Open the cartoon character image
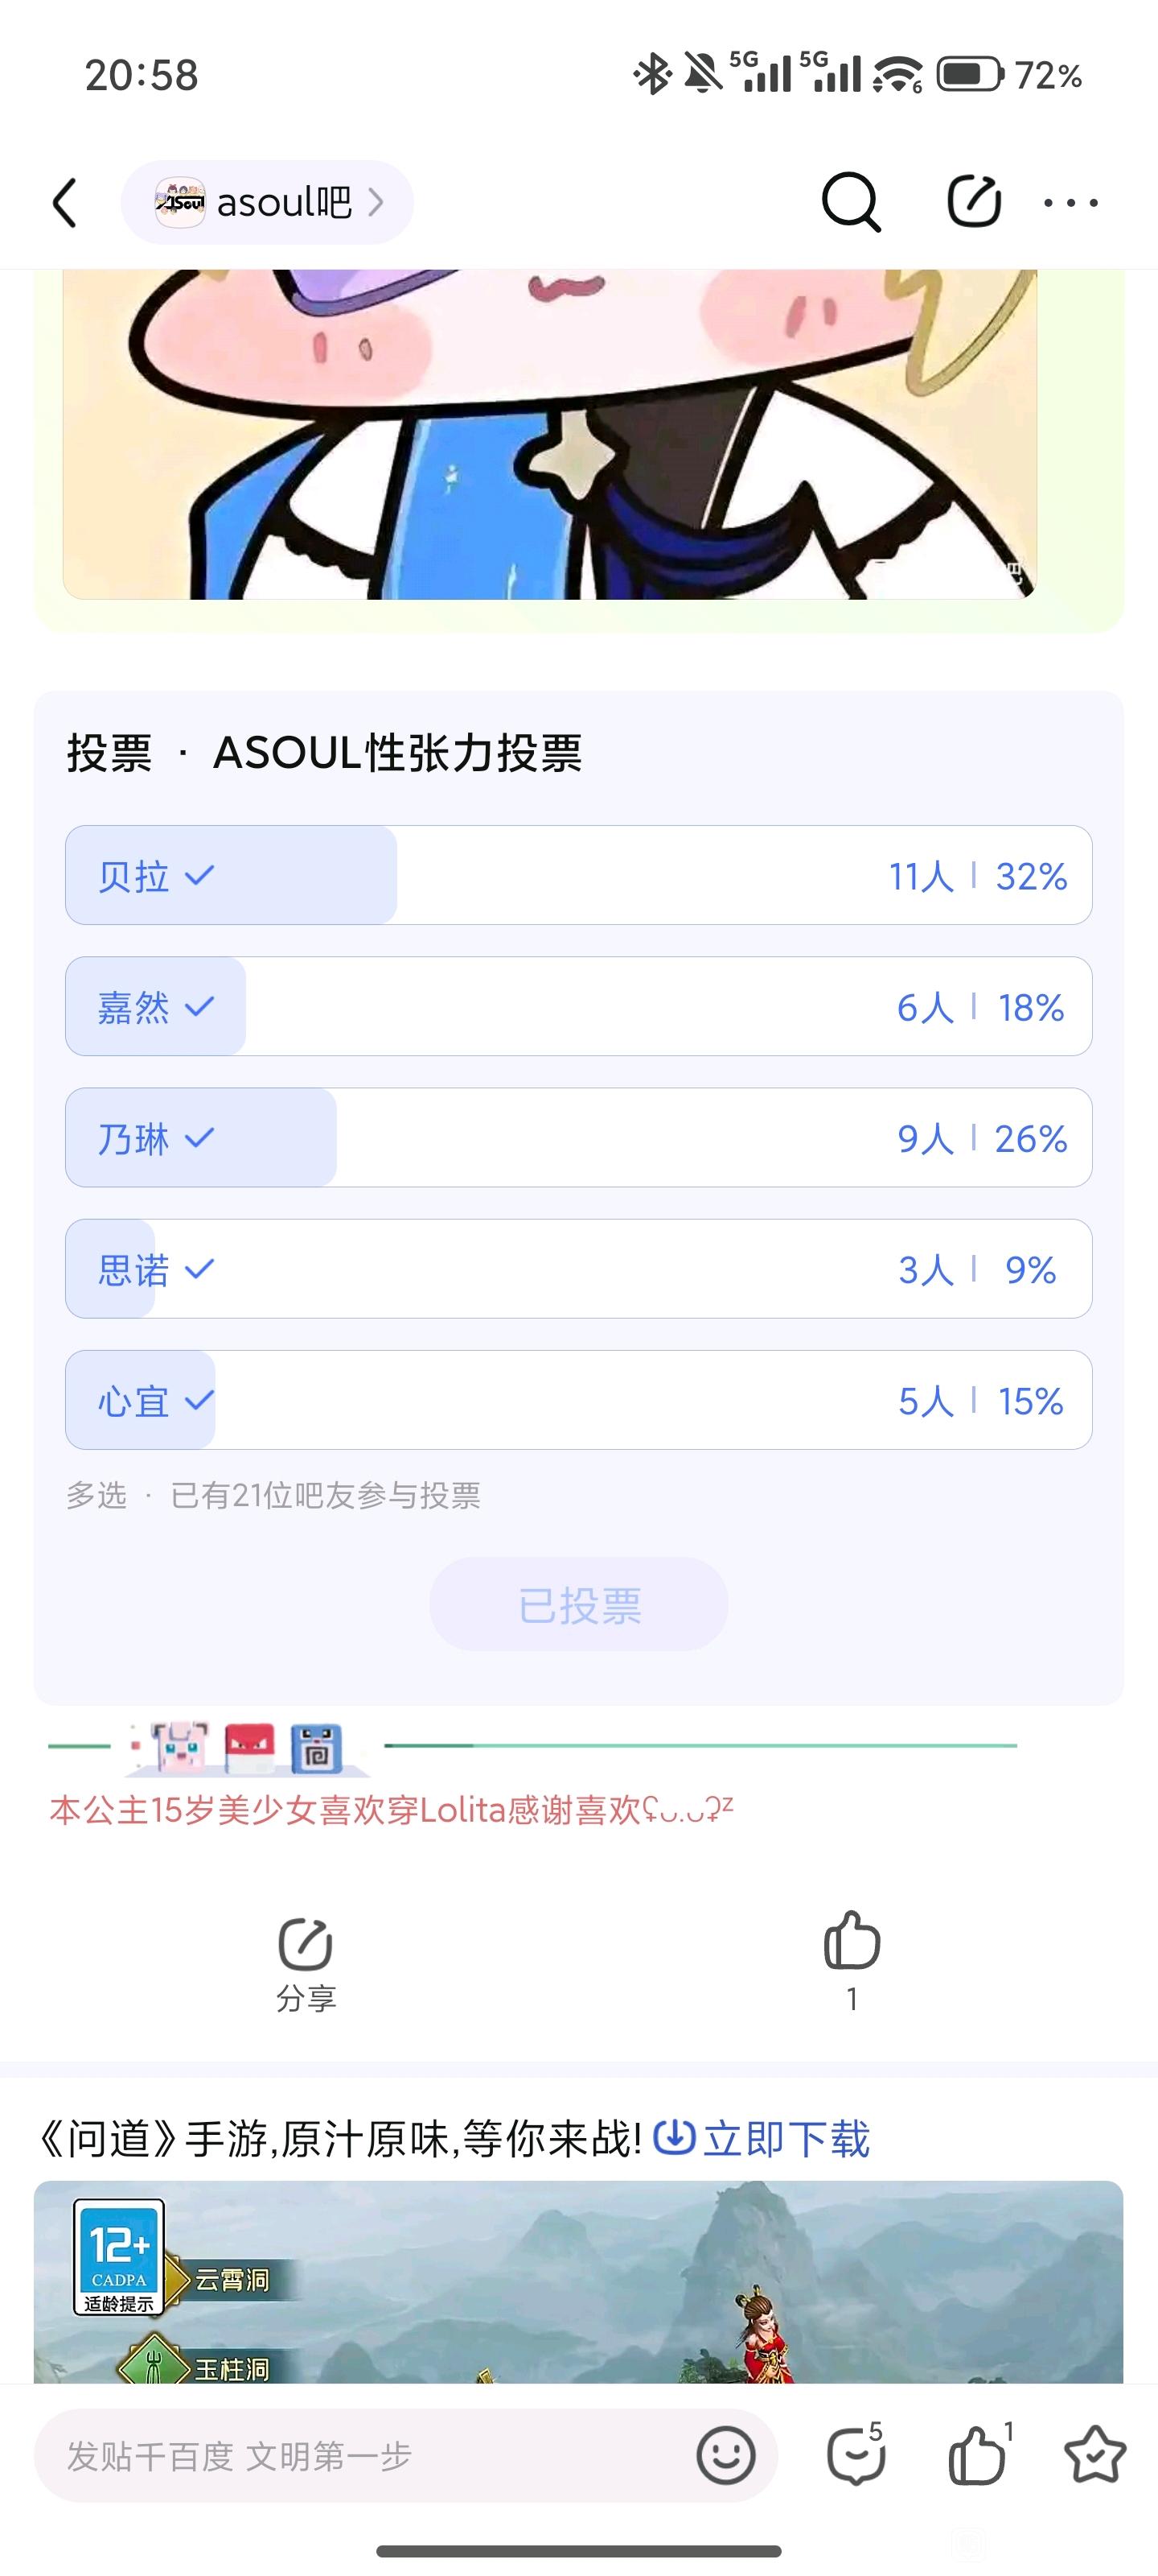 click(549, 435)
